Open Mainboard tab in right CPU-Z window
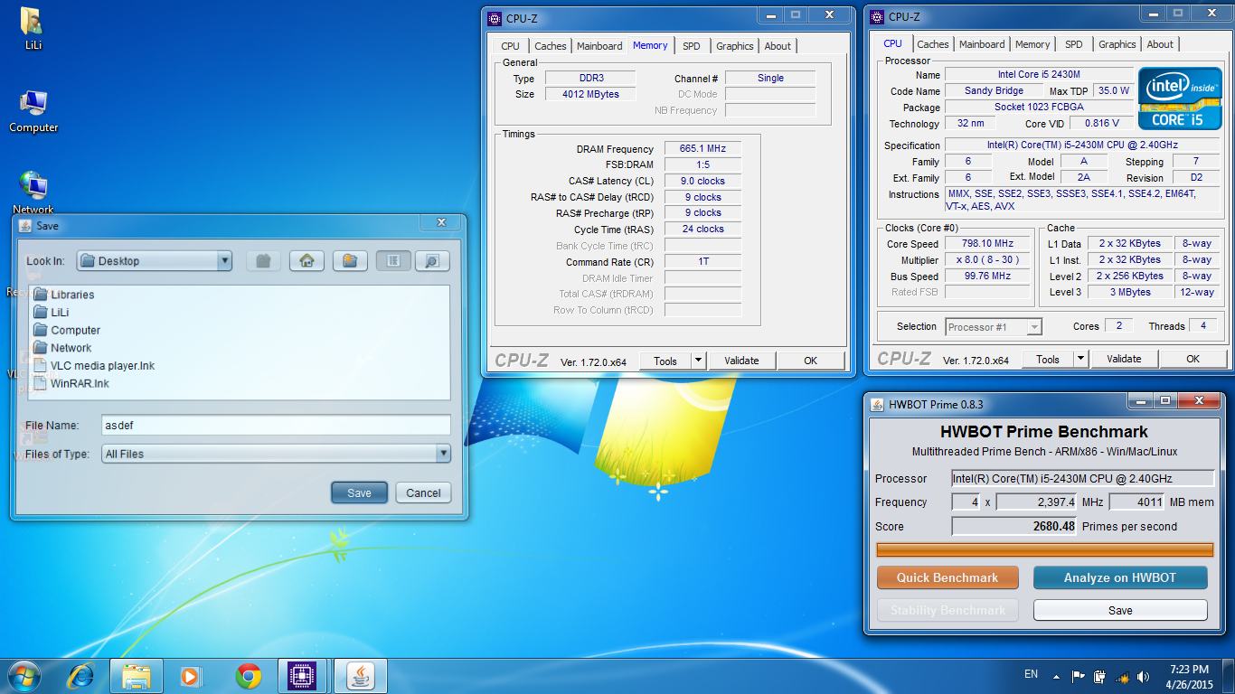 (982, 44)
